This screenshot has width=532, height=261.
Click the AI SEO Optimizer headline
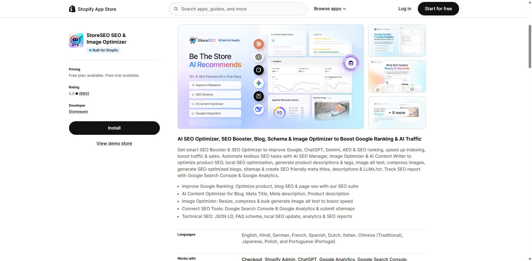click(x=299, y=139)
